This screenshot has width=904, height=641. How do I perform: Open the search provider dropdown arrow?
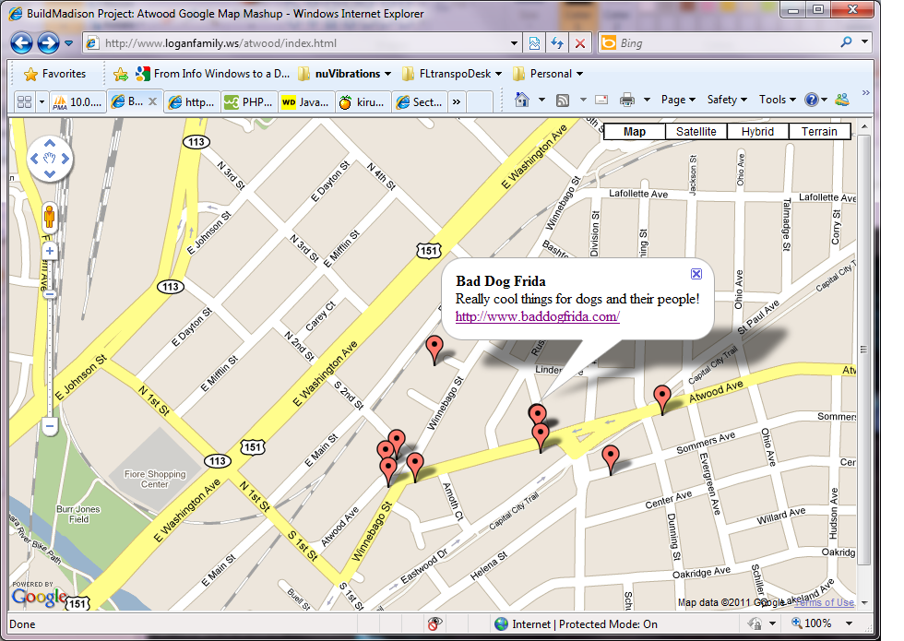864,42
